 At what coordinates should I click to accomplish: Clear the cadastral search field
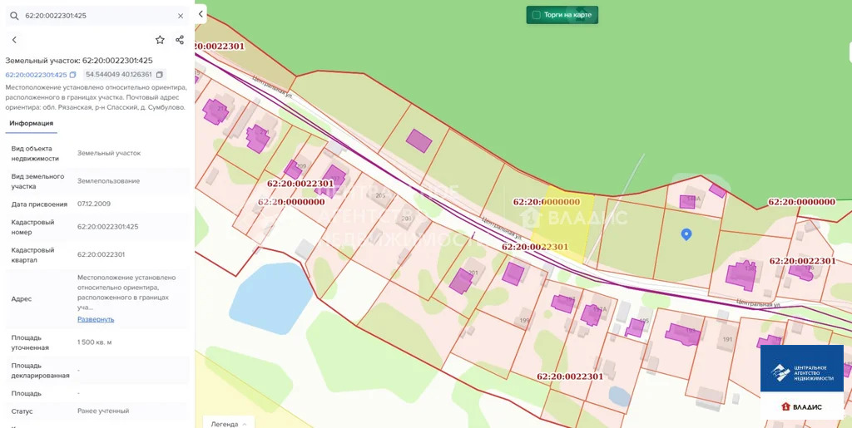(x=181, y=16)
